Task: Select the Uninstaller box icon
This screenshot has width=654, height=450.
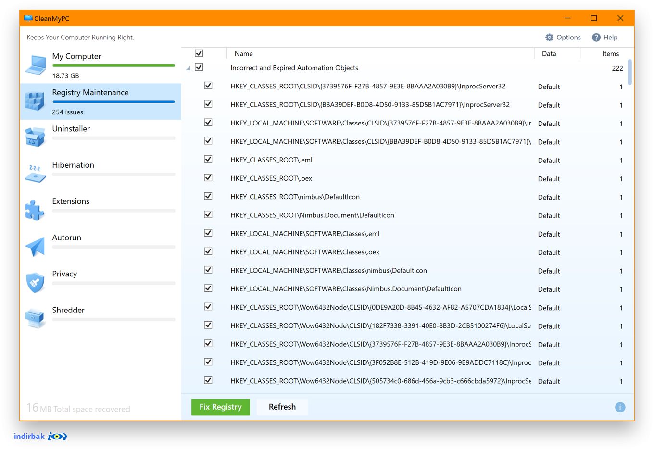Action: click(35, 137)
